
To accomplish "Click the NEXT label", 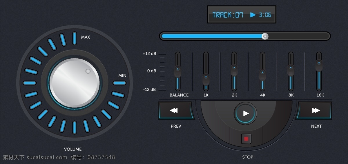I will (316, 126).
